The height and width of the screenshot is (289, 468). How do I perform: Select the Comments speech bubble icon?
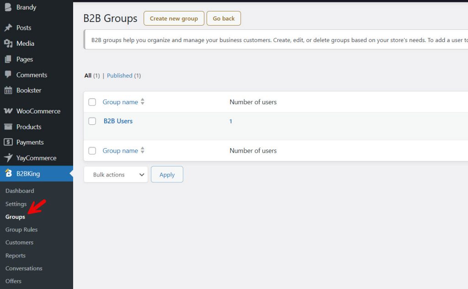coord(8,75)
